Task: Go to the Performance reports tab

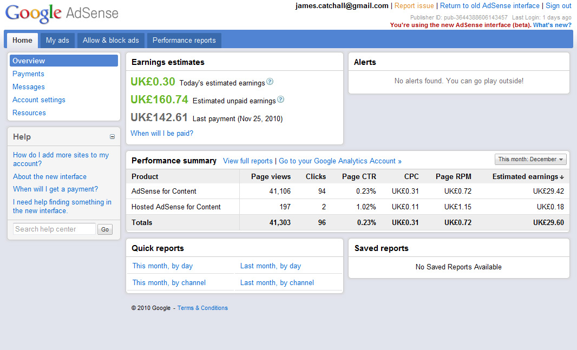Action: coord(184,40)
